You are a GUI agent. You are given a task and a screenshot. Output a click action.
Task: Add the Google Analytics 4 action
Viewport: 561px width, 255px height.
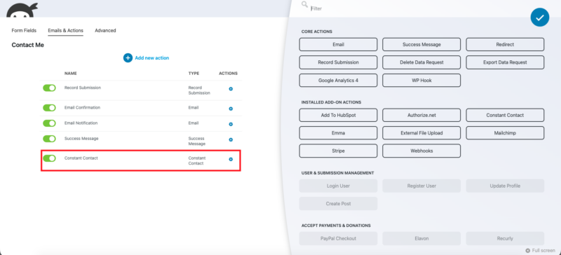coord(338,81)
